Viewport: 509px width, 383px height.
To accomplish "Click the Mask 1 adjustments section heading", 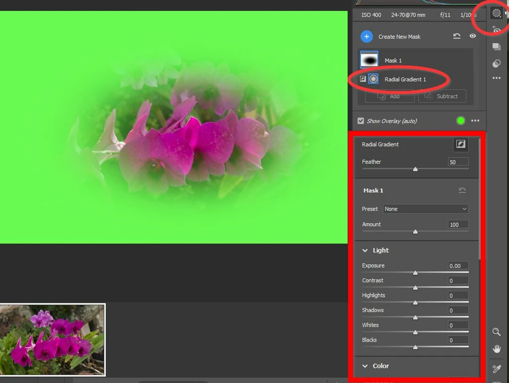I will tap(373, 191).
